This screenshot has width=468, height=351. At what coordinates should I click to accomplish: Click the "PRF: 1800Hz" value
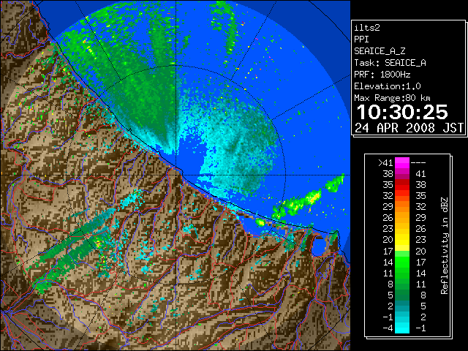(x=382, y=75)
